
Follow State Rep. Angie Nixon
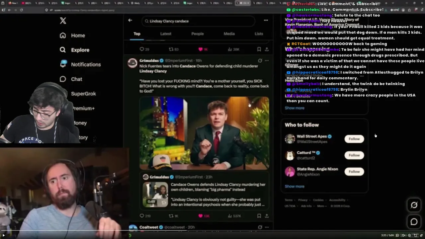tap(354, 171)
